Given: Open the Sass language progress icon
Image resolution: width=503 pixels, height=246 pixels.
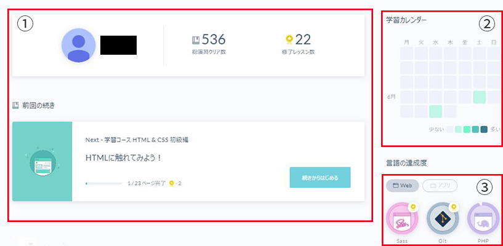Looking at the screenshot, I should pos(402,219).
